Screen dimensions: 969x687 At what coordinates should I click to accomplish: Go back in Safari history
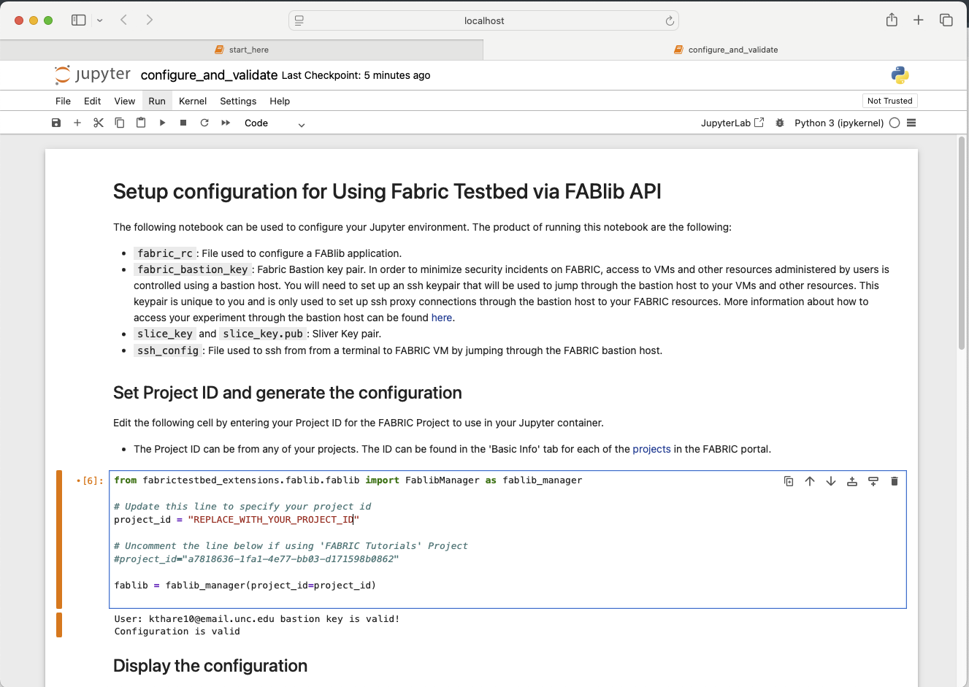pos(123,20)
